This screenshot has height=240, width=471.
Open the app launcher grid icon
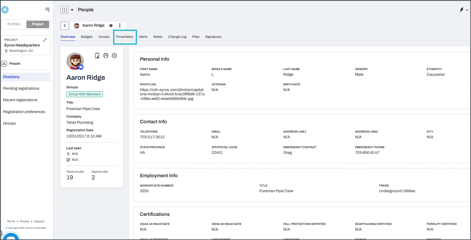point(64,10)
